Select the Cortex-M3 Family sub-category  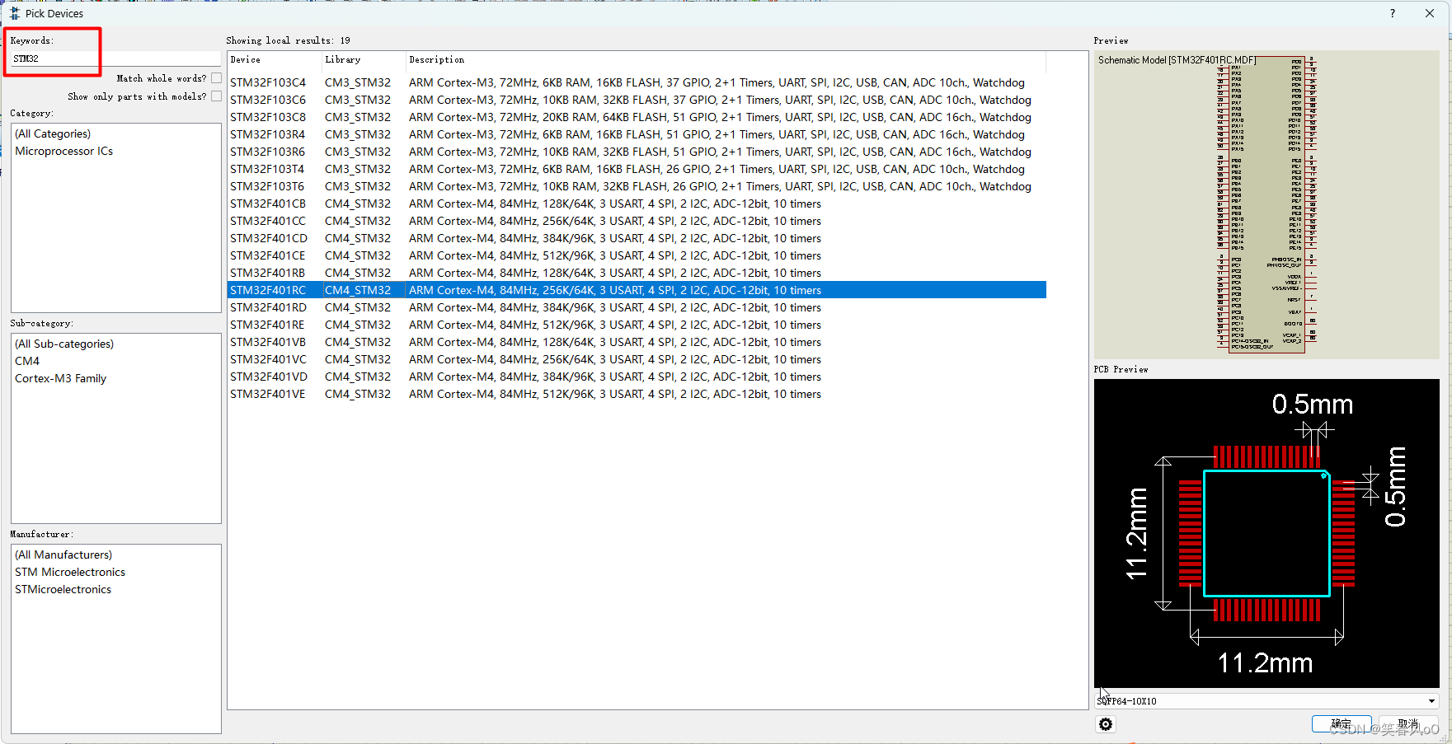coord(60,378)
